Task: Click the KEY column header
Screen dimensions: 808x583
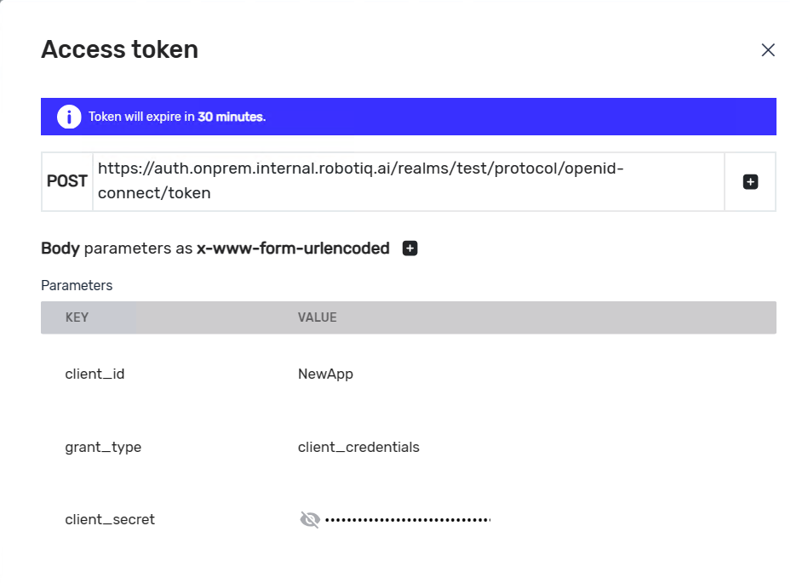Action: point(77,317)
